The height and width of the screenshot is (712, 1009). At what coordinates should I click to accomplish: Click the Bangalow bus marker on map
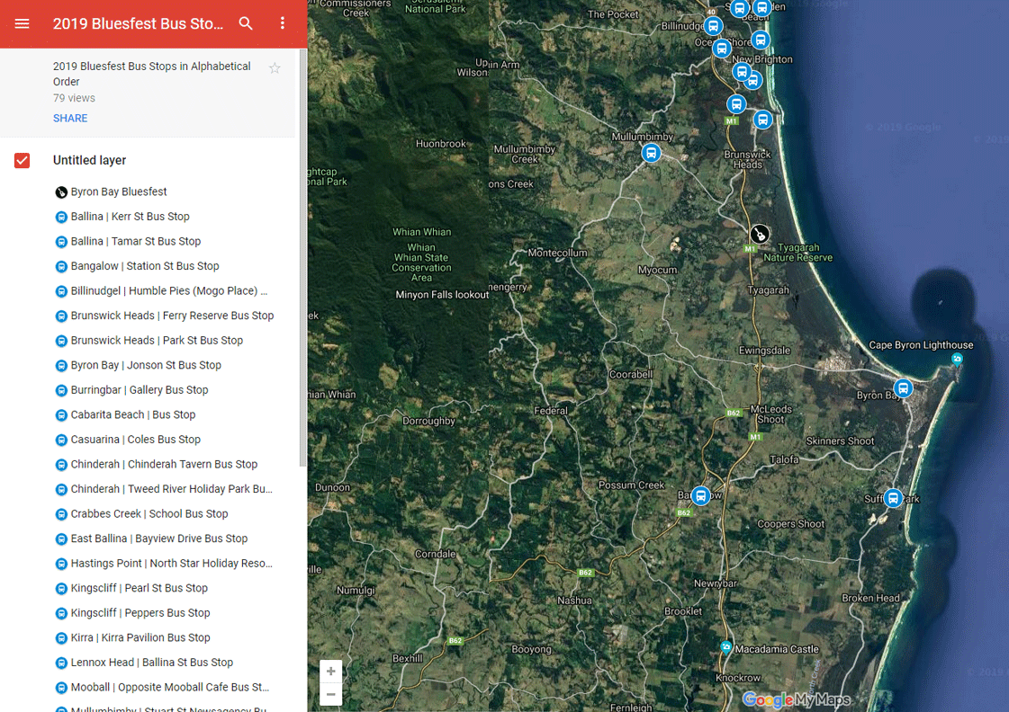point(701,495)
